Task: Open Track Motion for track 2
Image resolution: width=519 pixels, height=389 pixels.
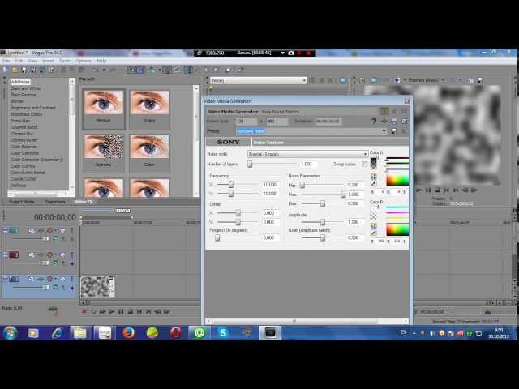Action: (32, 254)
